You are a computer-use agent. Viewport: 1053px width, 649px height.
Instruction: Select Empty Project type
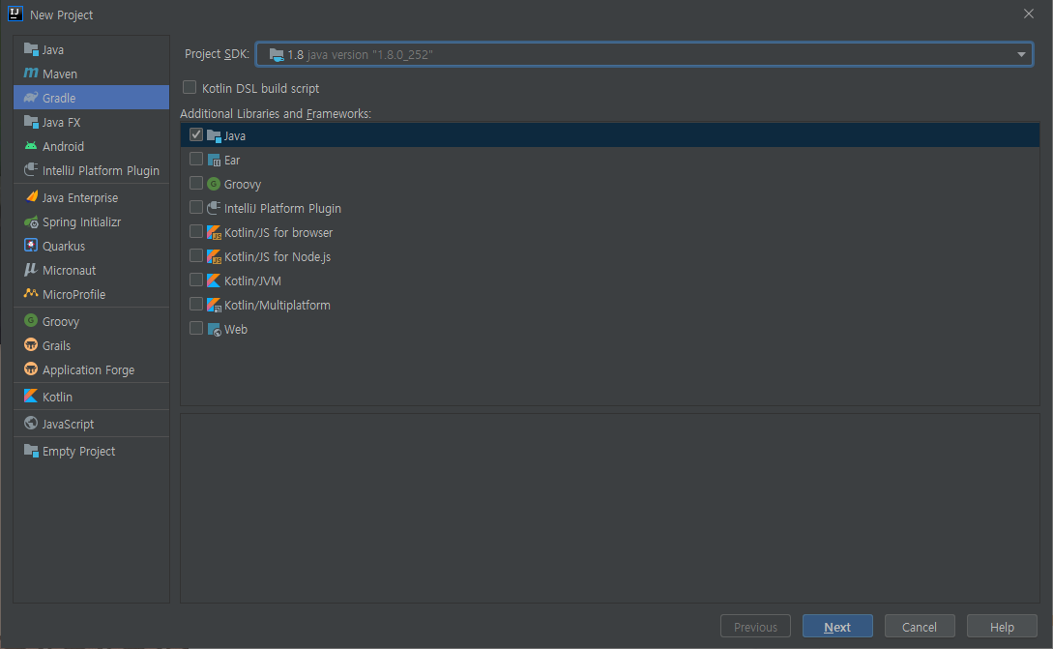coord(91,451)
